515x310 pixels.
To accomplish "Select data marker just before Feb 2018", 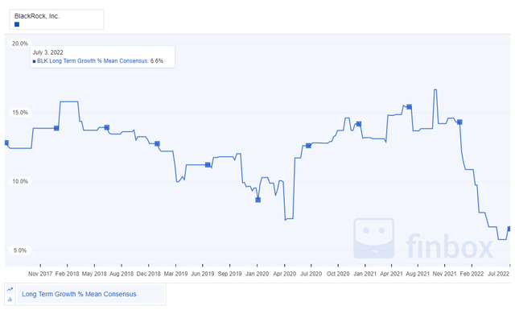I will [56, 128].
